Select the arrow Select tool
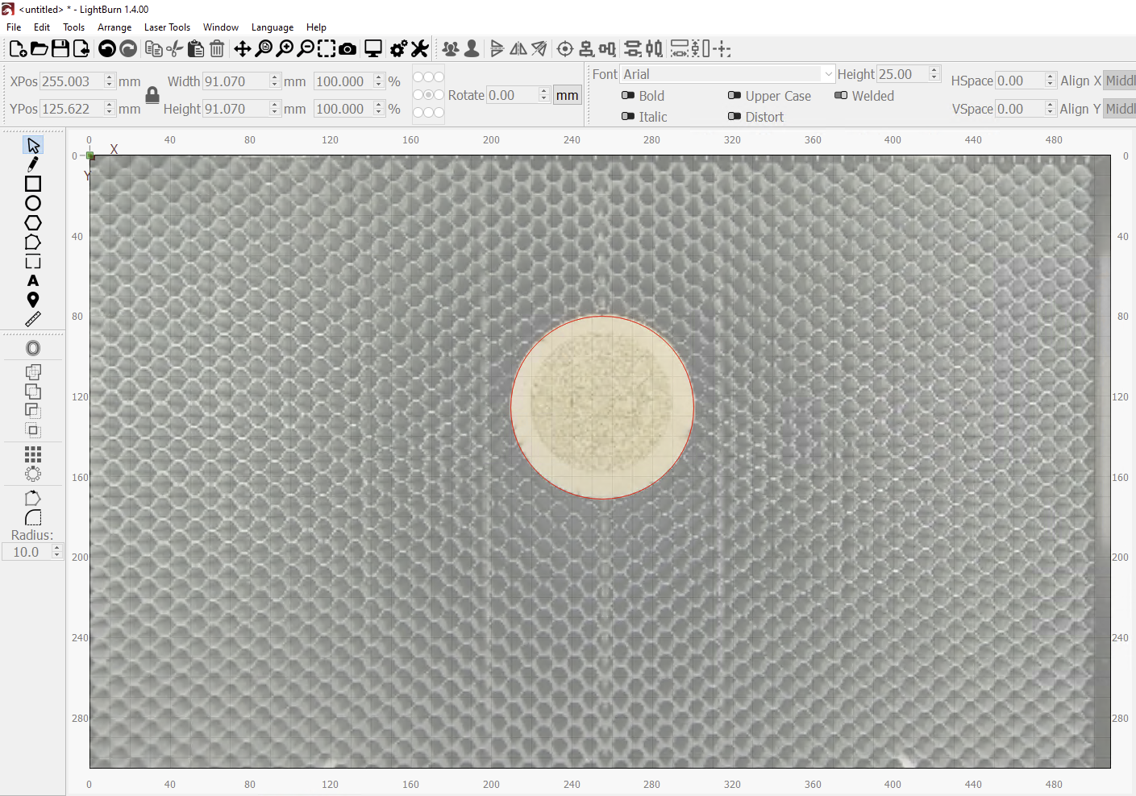 [33, 145]
